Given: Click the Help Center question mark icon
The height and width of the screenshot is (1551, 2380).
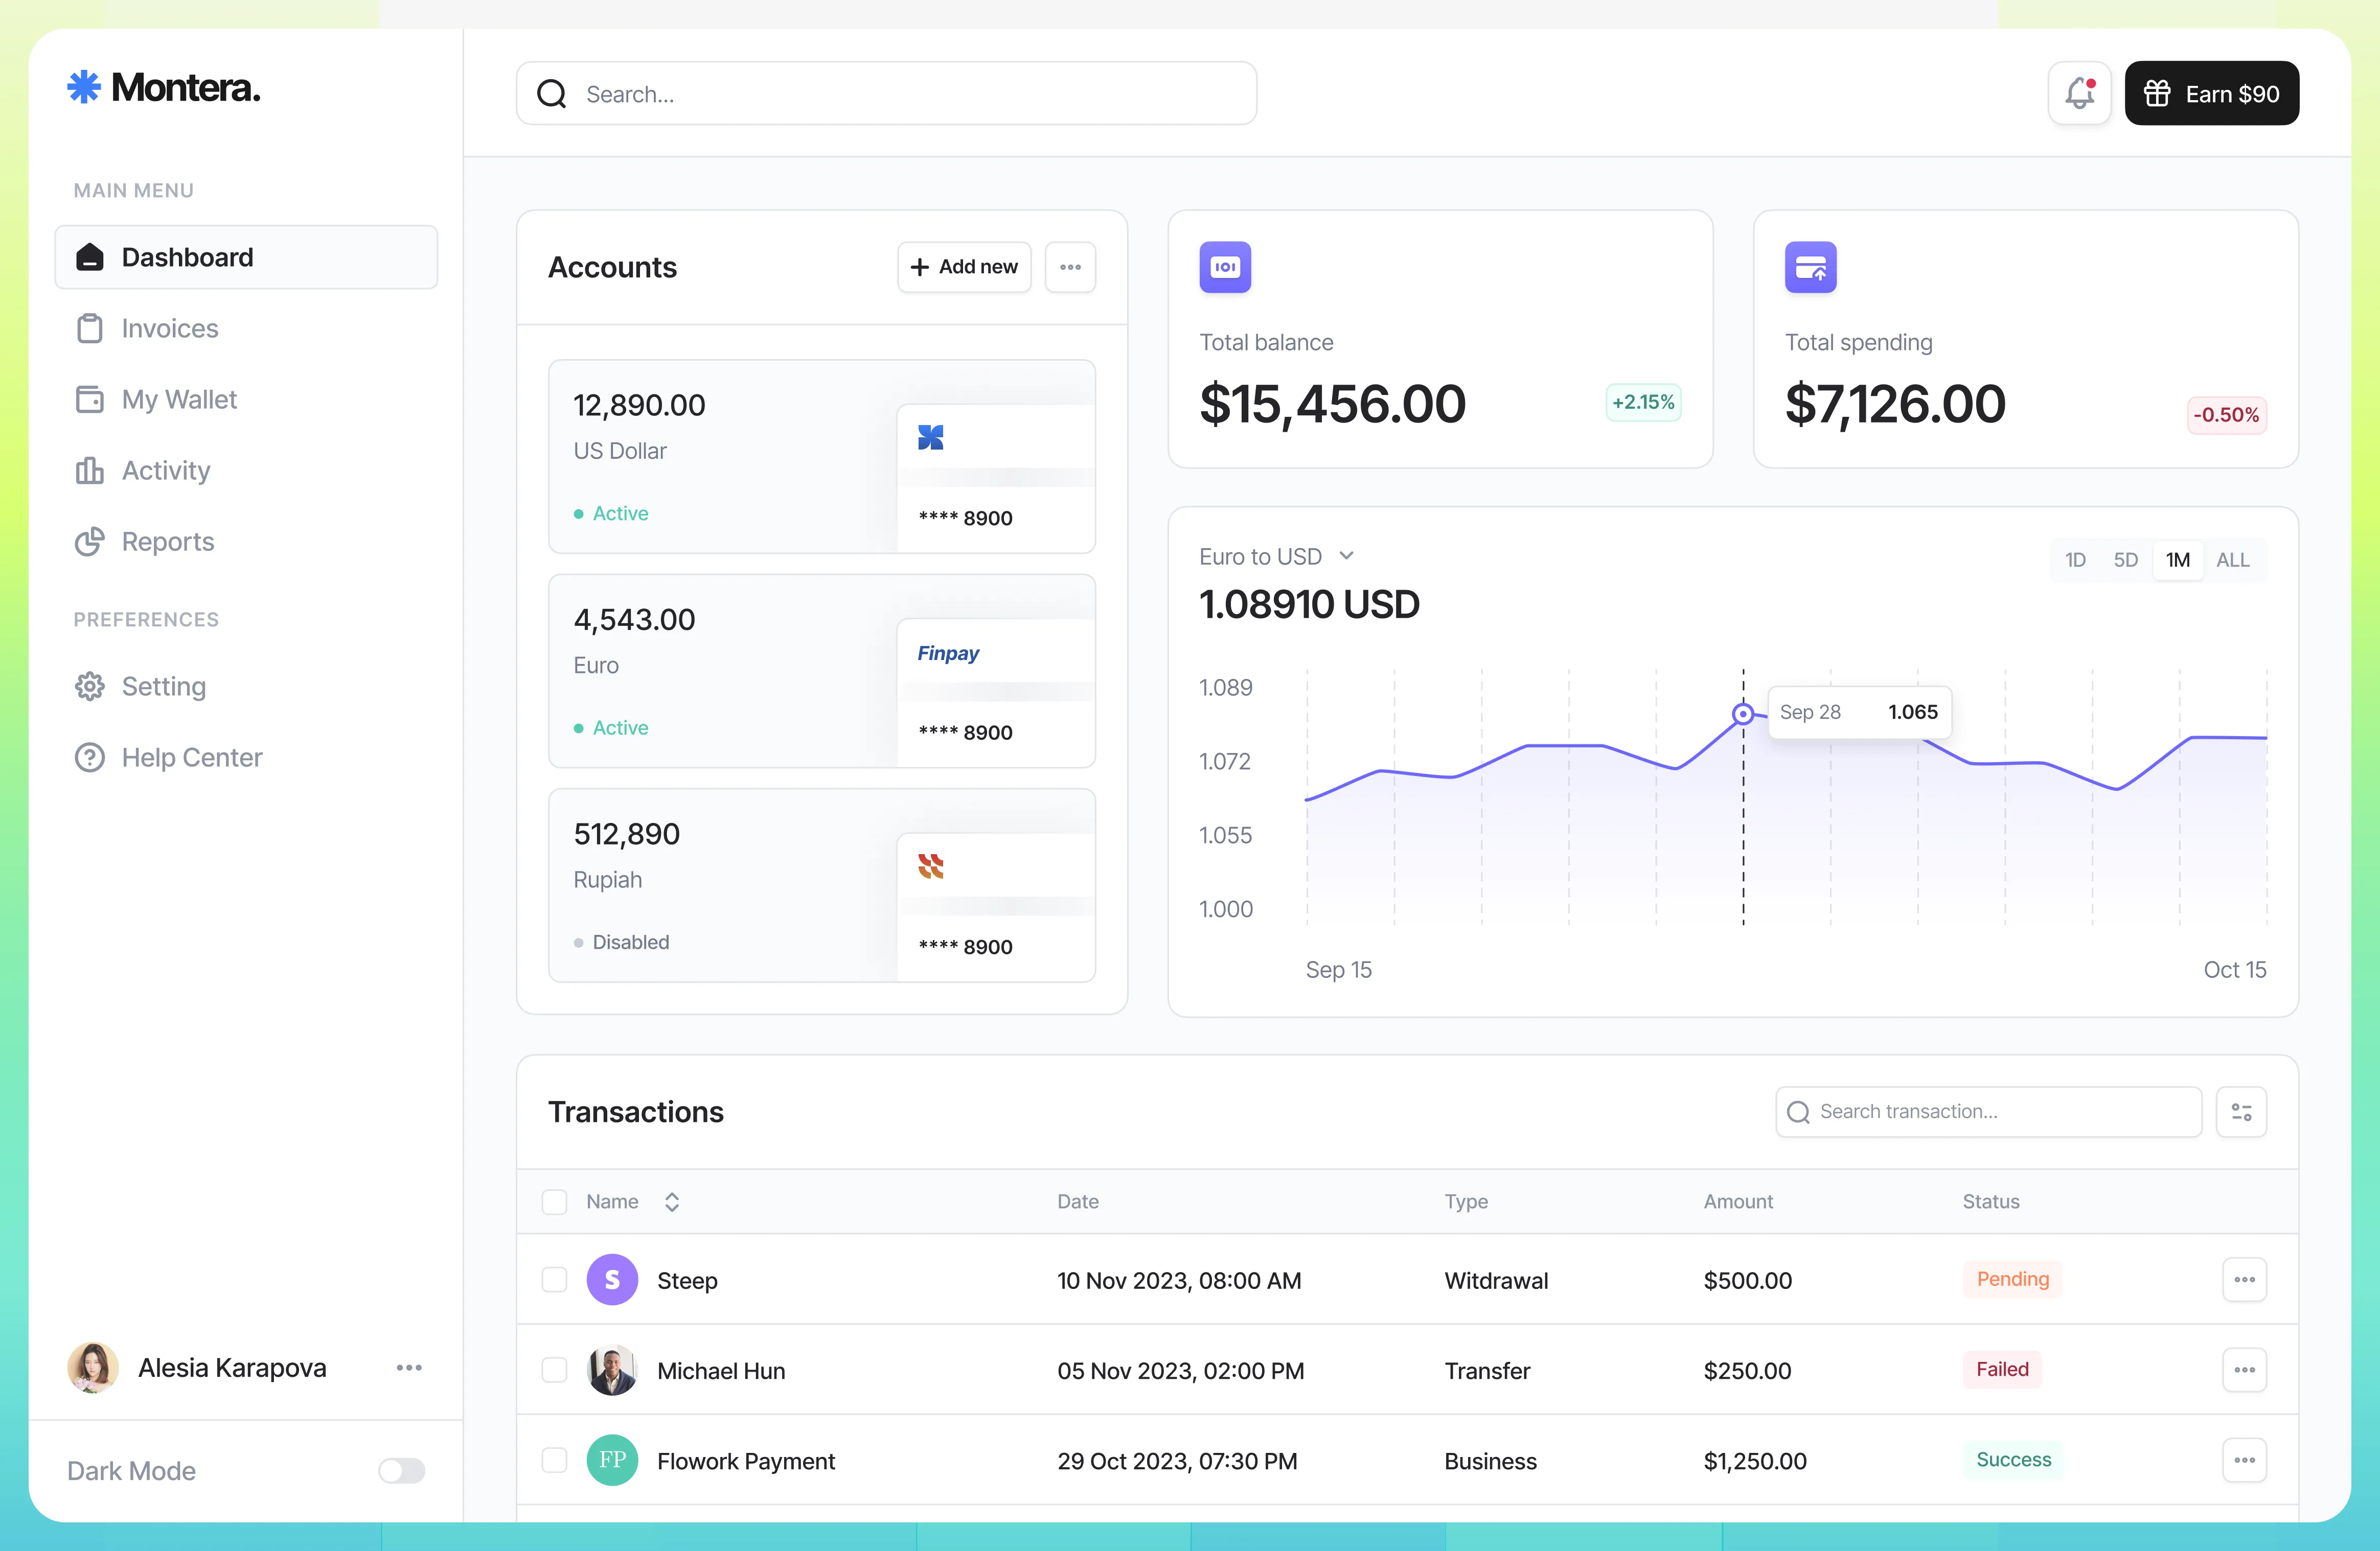Looking at the screenshot, I should point(90,757).
